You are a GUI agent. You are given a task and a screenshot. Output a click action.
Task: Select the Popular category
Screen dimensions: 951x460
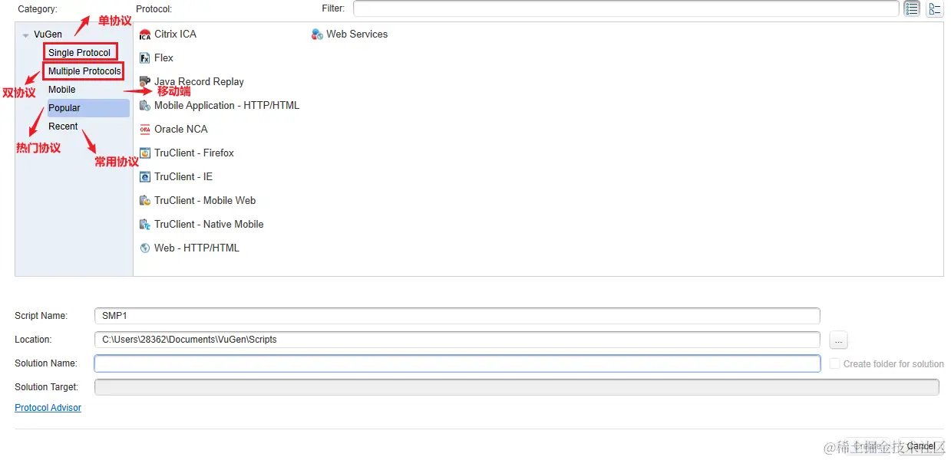[88, 108]
